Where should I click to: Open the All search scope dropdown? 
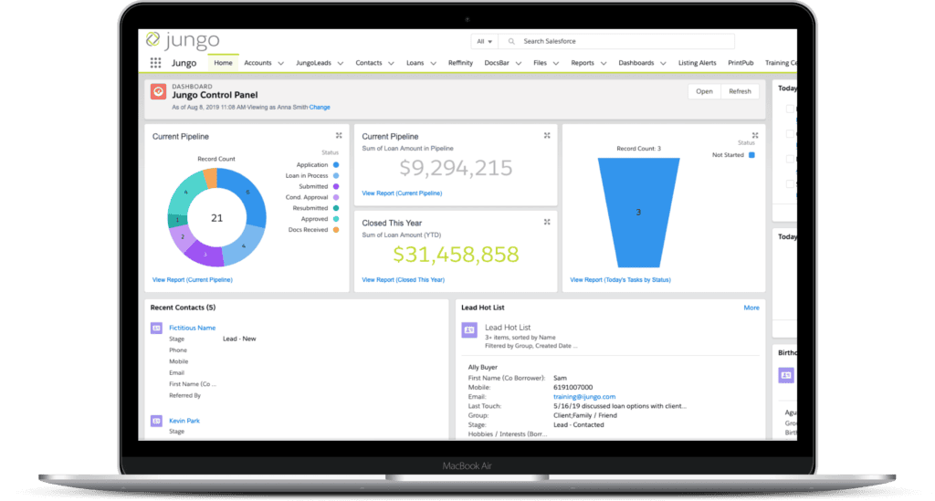[x=484, y=41]
